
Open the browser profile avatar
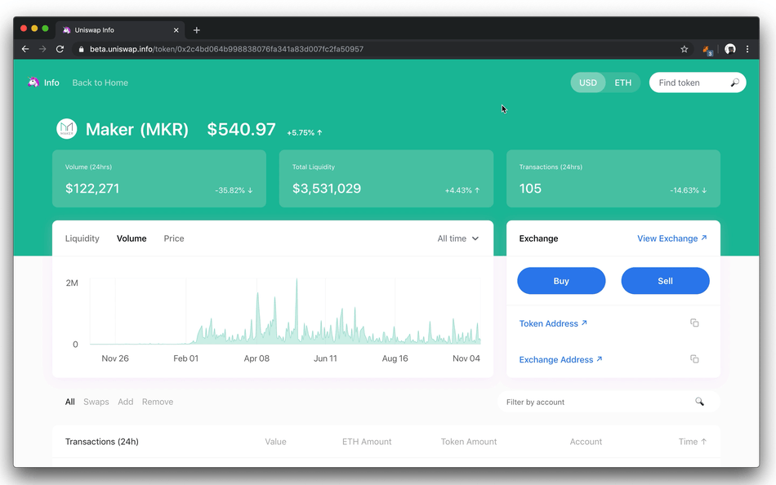point(730,49)
